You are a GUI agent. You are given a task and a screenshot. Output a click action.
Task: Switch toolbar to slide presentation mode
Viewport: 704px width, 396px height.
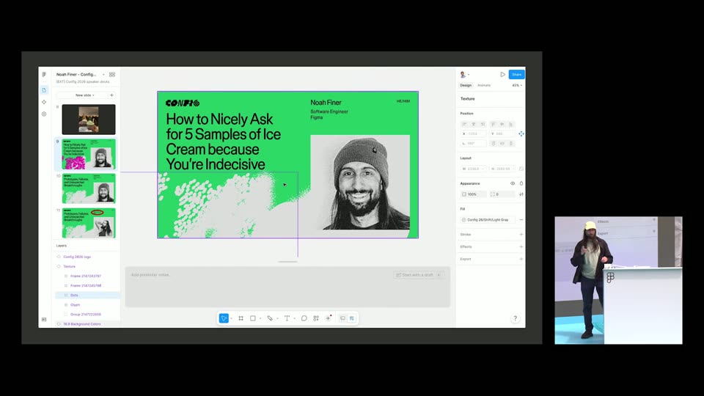click(x=342, y=318)
